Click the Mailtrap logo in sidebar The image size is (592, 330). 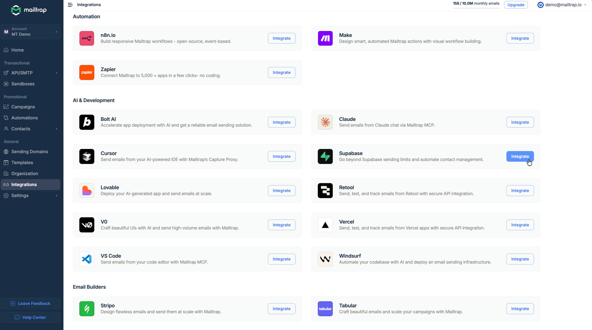pos(29,10)
